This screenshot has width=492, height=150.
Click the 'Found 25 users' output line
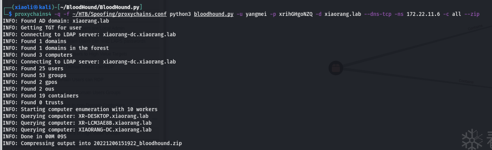pos(33,68)
